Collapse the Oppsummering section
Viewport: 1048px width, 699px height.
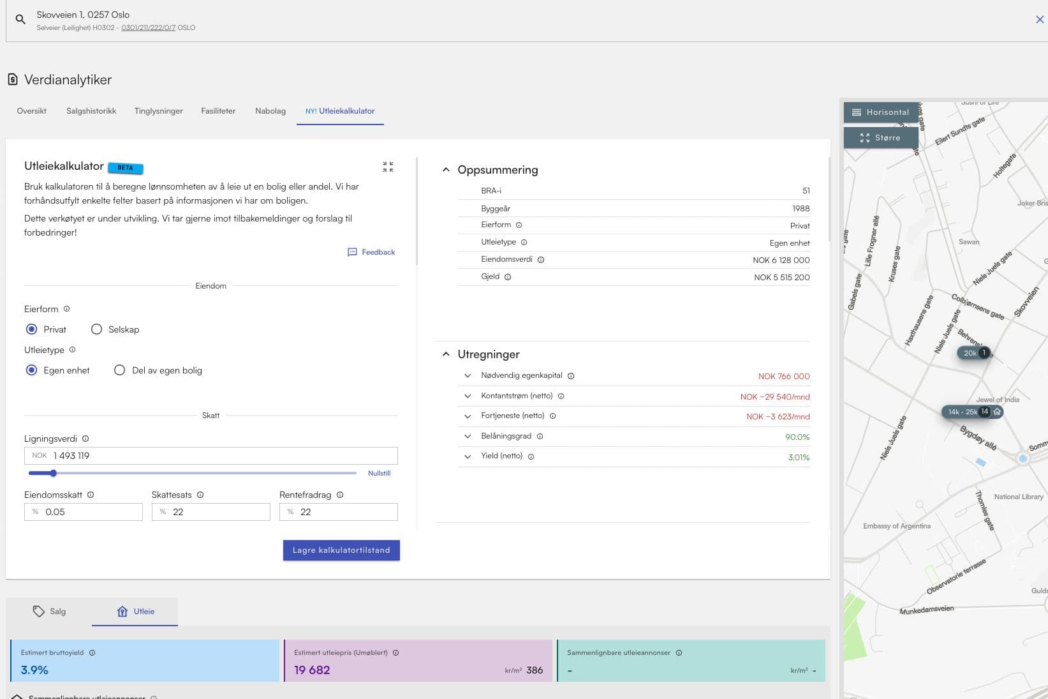pos(446,170)
